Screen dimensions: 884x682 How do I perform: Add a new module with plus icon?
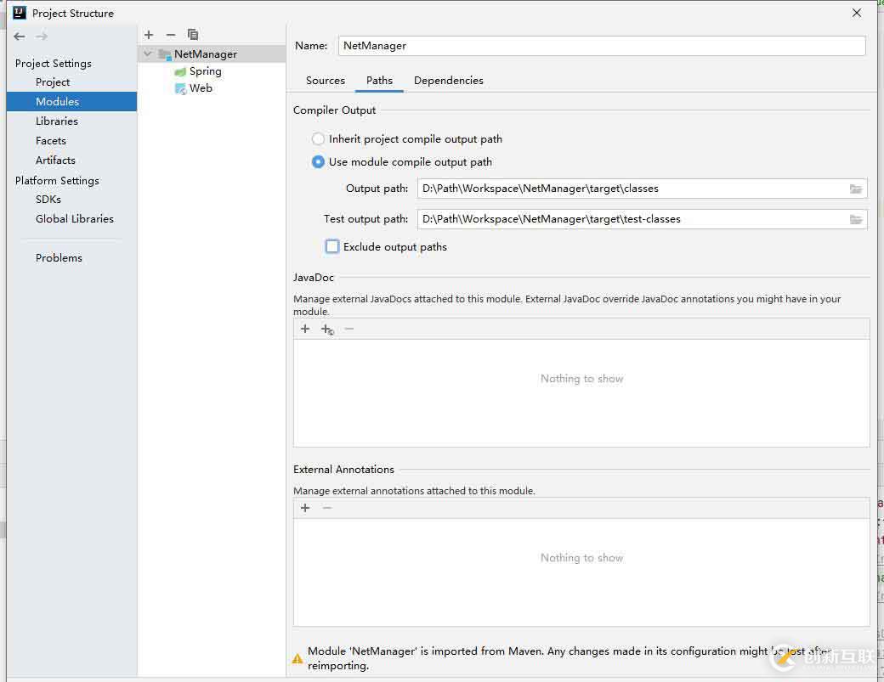click(149, 35)
